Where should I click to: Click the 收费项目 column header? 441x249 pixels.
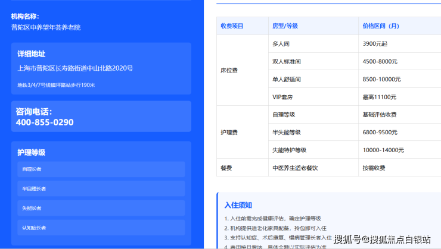232,26
